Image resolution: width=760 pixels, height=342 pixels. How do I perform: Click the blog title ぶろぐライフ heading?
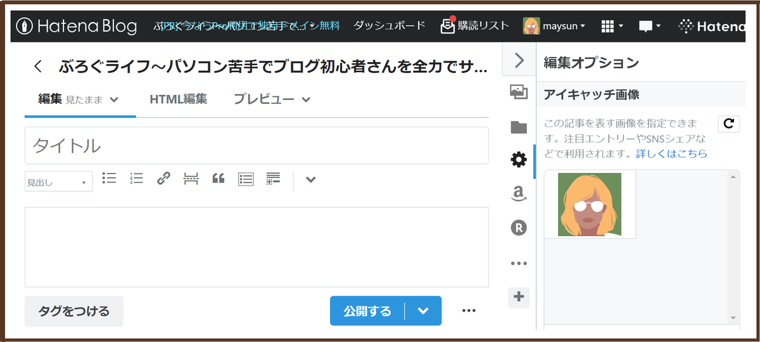[273, 66]
